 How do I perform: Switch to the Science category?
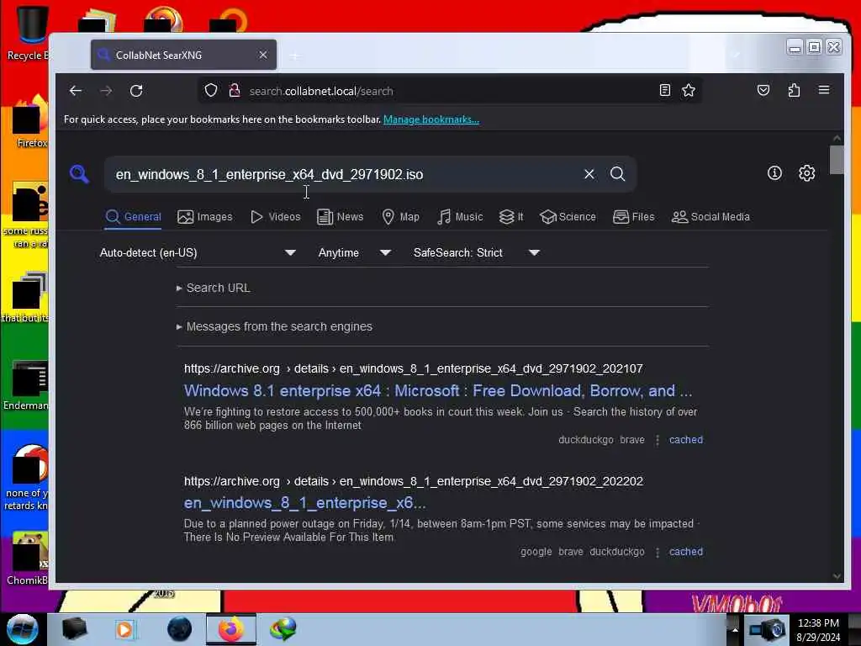tap(568, 217)
